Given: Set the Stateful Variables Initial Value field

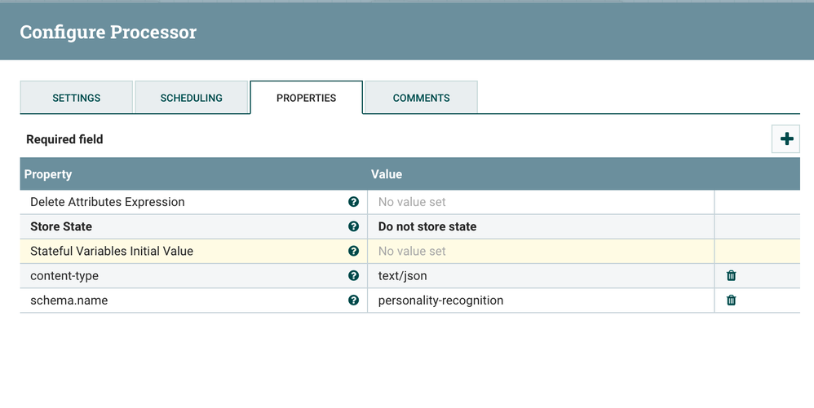Looking at the screenshot, I should coord(540,251).
